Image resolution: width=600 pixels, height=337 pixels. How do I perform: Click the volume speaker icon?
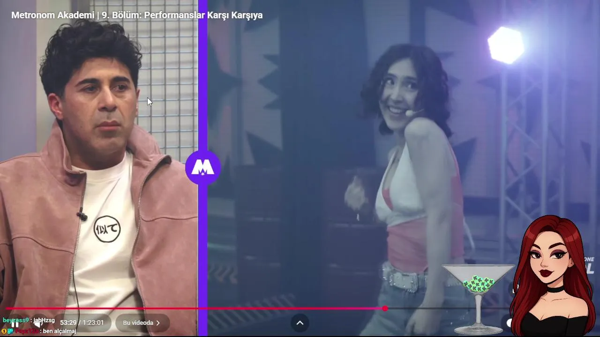39,323
